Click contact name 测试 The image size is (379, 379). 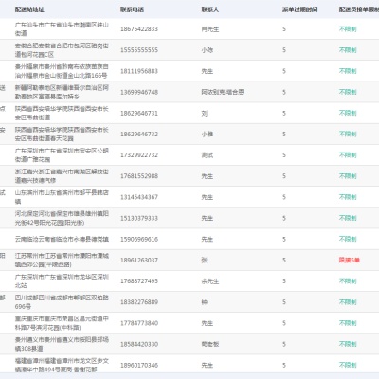208,155
